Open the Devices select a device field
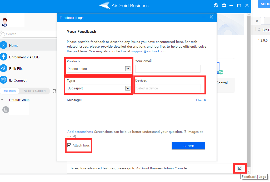Viewport: 270px width, 182px height. pos(168,88)
